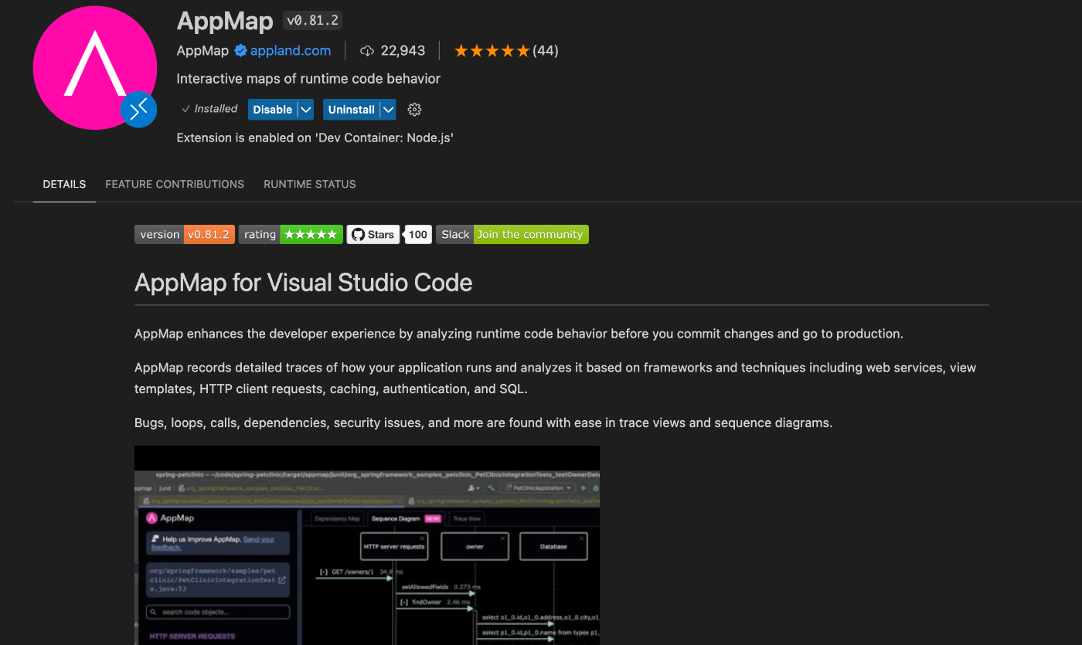The height and width of the screenshot is (645, 1082).
Task: Click the AppMap extension title text
Action: click(x=225, y=22)
